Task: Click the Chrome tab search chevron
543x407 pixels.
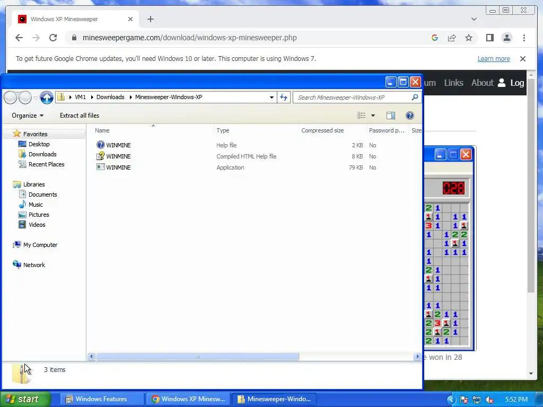Action: [x=474, y=19]
